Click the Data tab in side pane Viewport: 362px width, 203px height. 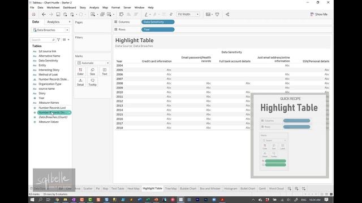[36, 22]
